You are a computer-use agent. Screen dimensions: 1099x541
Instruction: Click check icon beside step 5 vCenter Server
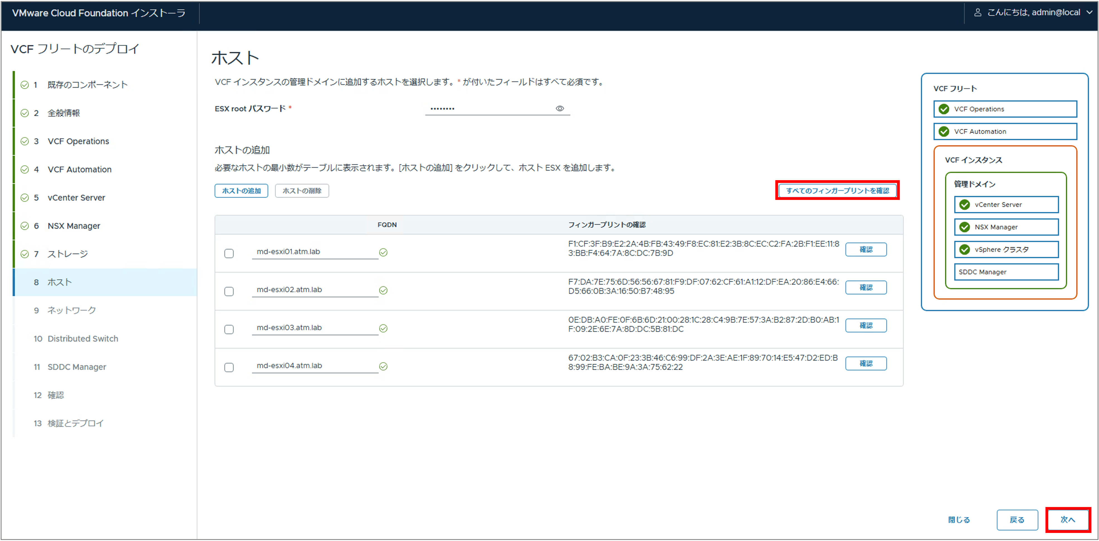pos(25,197)
